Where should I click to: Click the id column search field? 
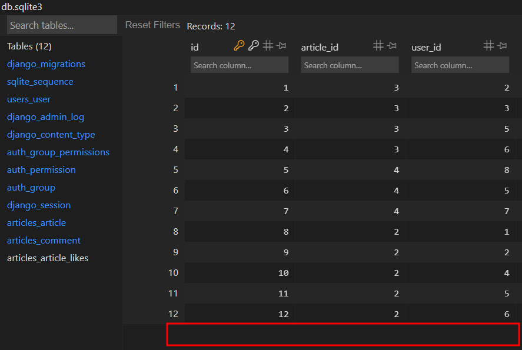point(240,65)
